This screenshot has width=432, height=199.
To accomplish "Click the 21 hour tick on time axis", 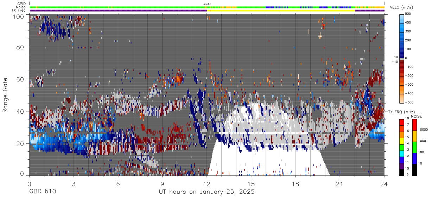I will [x=339, y=184].
